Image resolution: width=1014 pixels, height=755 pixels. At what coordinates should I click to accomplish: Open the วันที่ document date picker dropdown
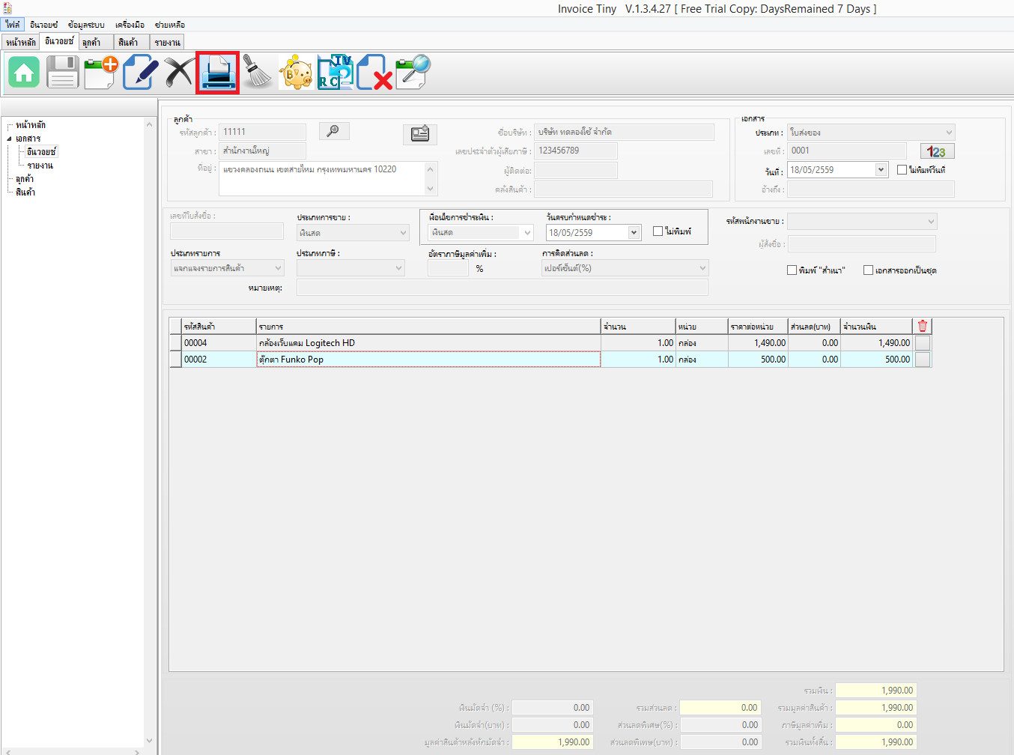coord(881,170)
